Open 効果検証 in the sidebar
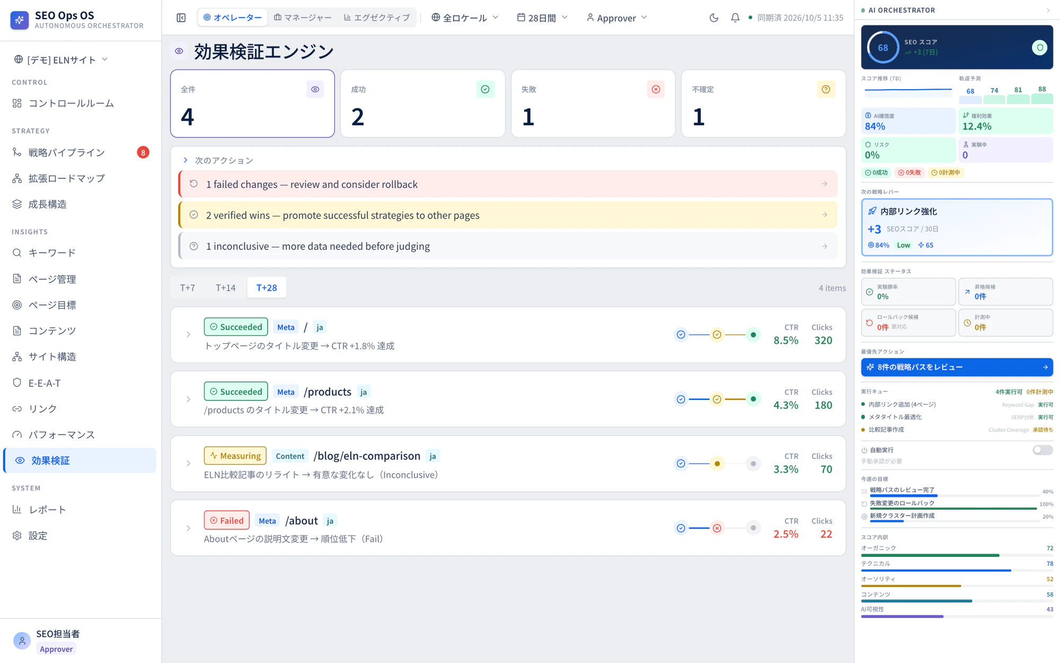The height and width of the screenshot is (663, 1060). coord(79,460)
